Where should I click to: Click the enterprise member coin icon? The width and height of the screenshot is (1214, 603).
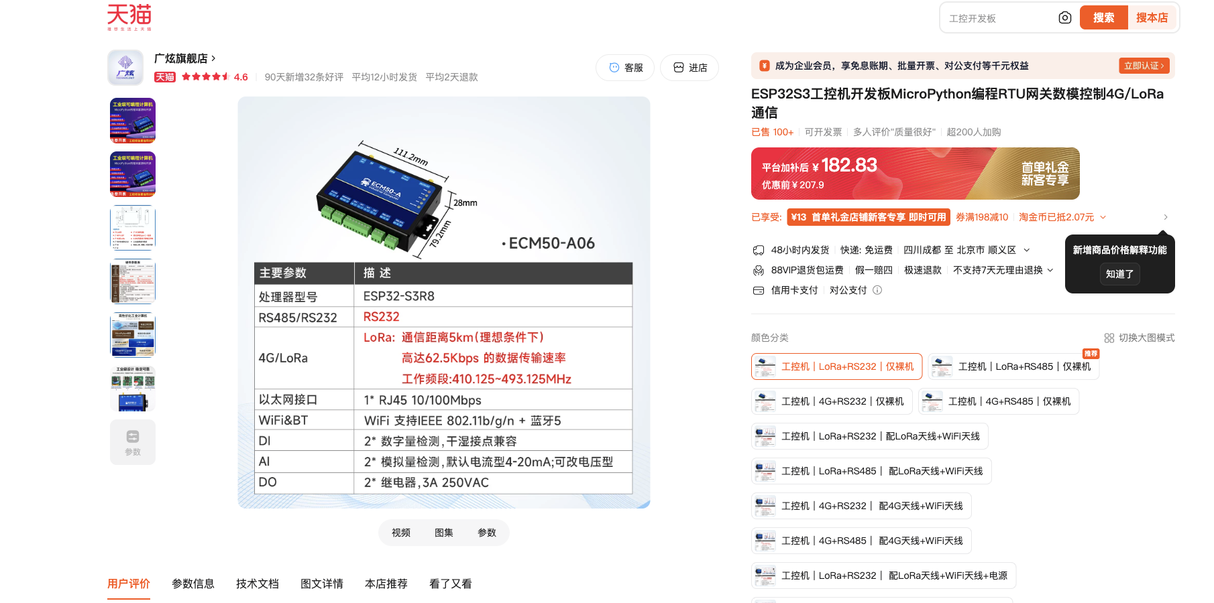(x=764, y=66)
